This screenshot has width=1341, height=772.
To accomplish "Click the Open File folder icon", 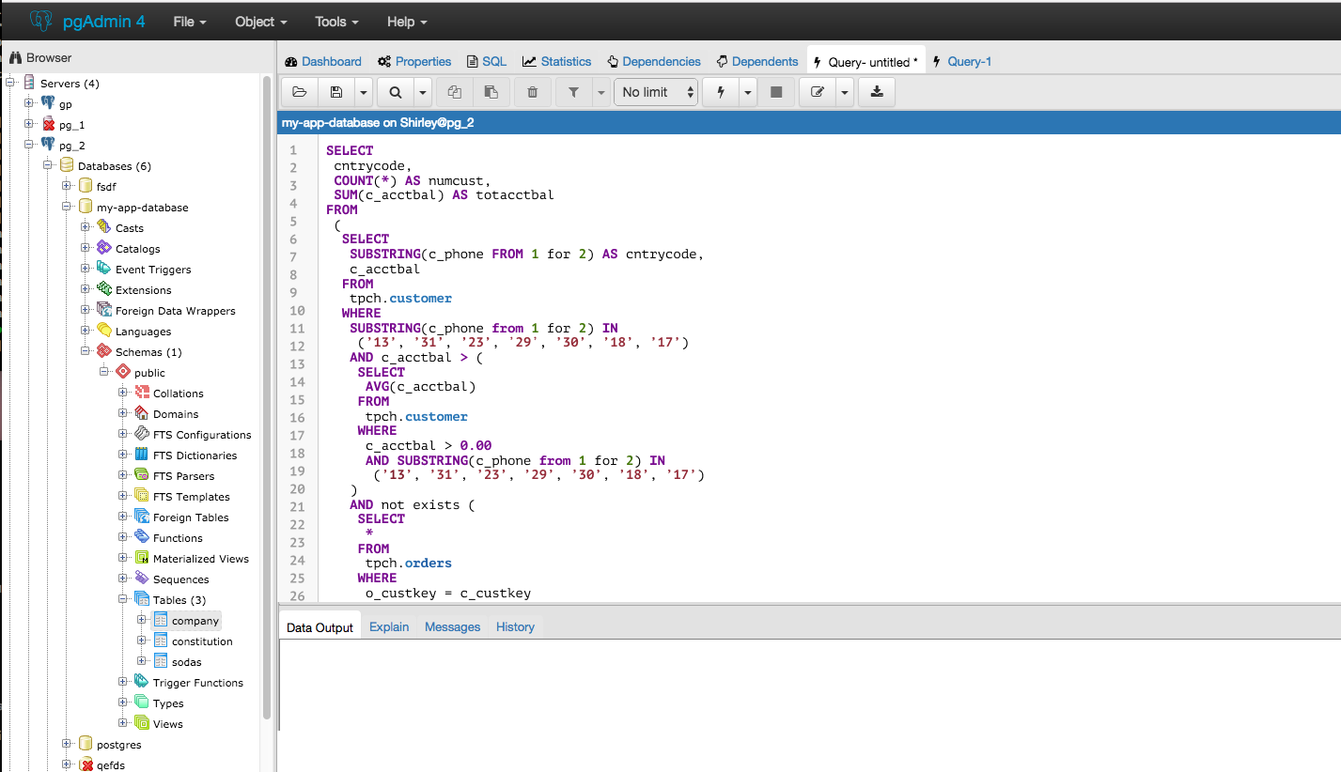I will coord(300,92).
